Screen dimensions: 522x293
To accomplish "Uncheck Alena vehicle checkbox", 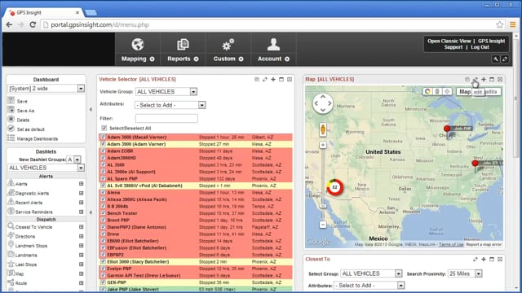I will click(x=103, y=192).
